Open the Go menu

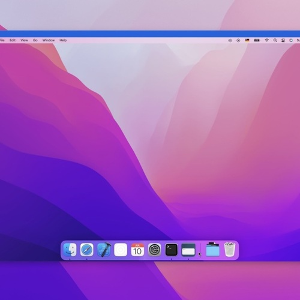(35, 40)
